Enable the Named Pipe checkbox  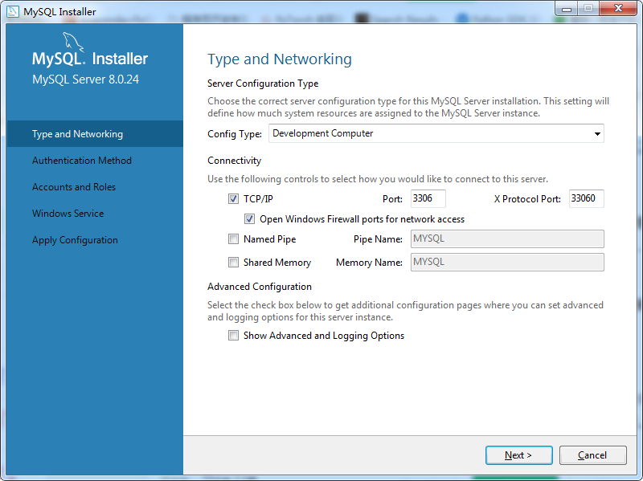coord(233,238)
